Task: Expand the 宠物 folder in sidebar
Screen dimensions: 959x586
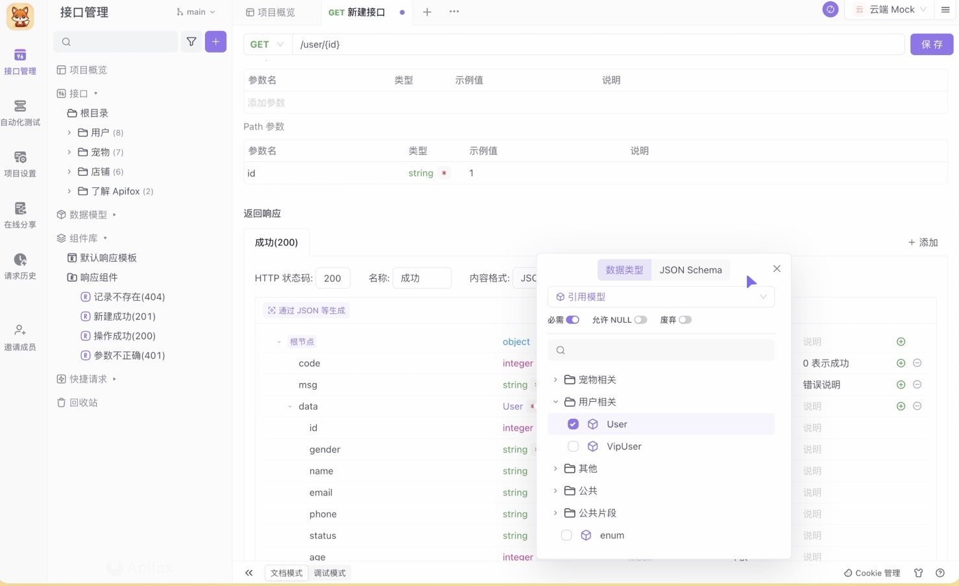Action: (x=69, y=152)
